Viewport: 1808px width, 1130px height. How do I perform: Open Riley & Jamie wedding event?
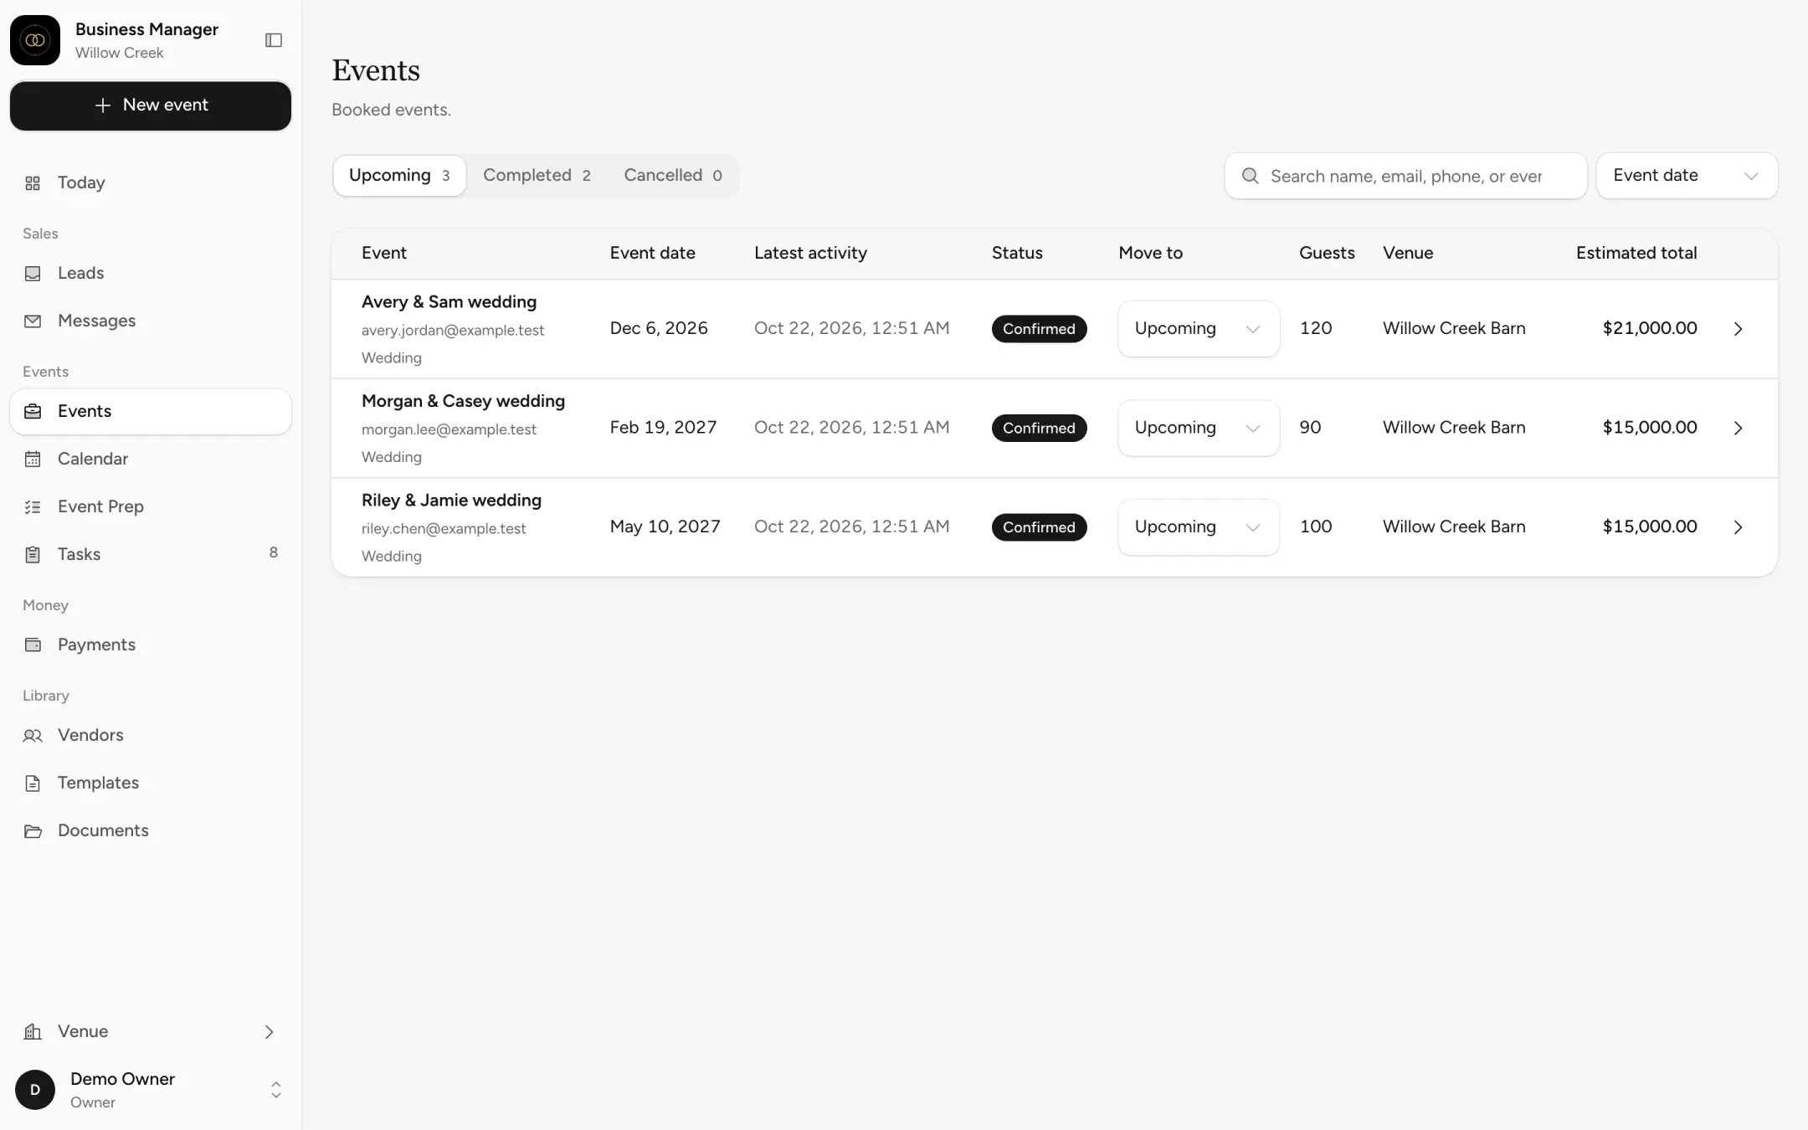[451, 501]
